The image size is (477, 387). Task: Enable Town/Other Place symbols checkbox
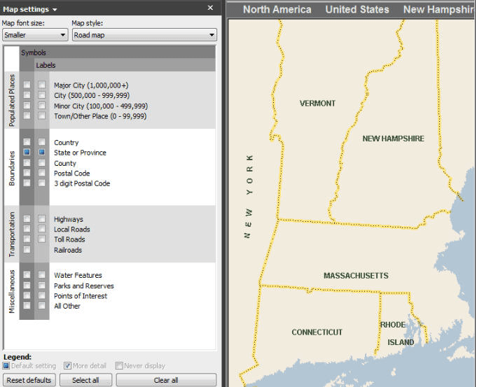(x=27, y=116)
